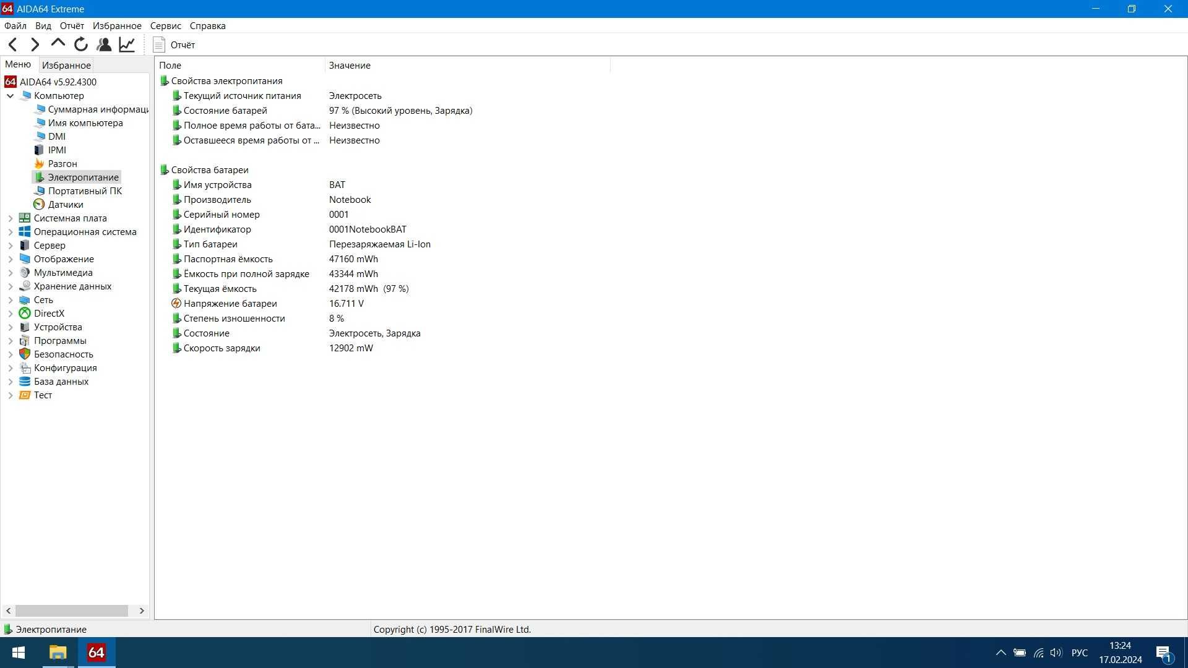The height and width of the screenshot is (668, 1188).
Task: Click the volume speaker tray icon
Action: [1056, 653]
